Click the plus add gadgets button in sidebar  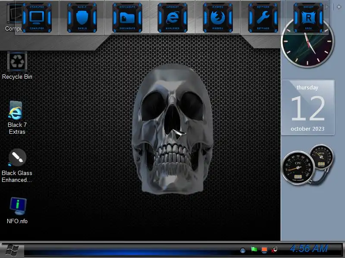click(339, 7)
